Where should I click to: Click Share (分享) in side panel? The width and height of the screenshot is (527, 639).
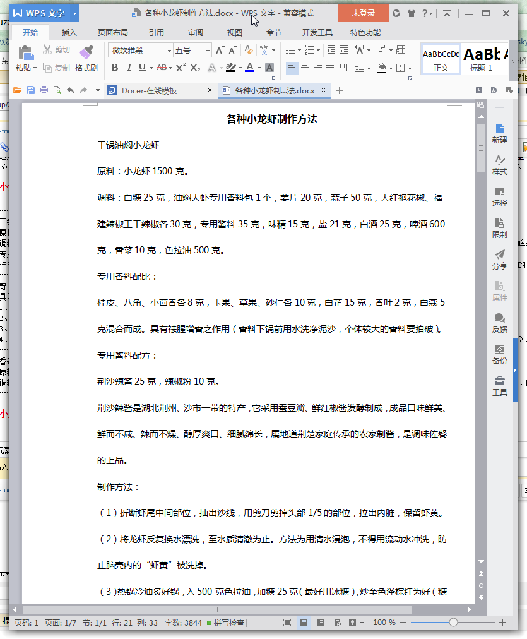[500, 260]
